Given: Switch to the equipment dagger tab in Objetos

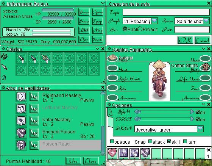Looking at the screenshot, I should pyautogui.click(x=4, y=67).
